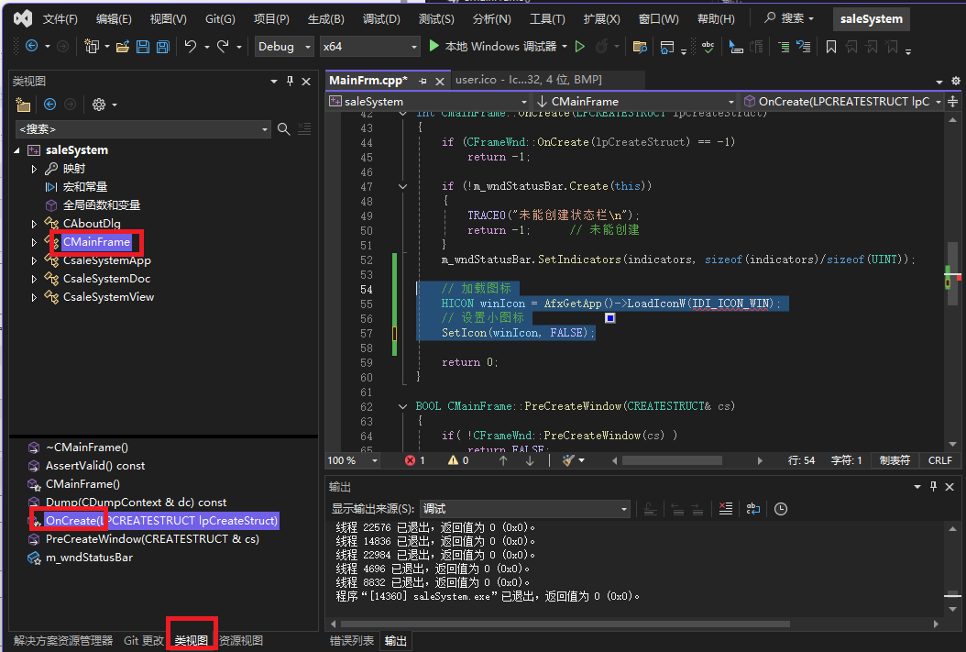Clear all output text icon
The height and width of the screenshot is (652, 966).
click(725, 509)
